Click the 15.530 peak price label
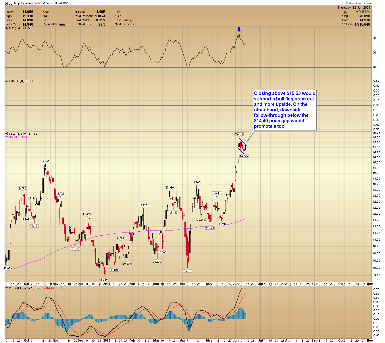385x343 pixels. pyautogui.click(x=239, y=134)
